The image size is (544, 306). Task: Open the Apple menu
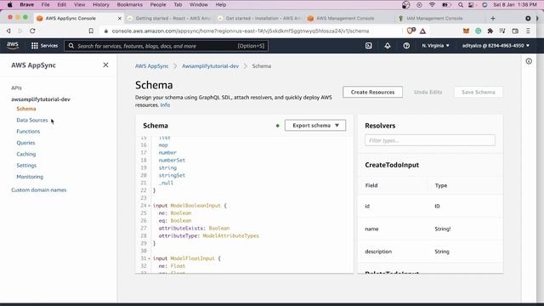click(x=9, y=5)
